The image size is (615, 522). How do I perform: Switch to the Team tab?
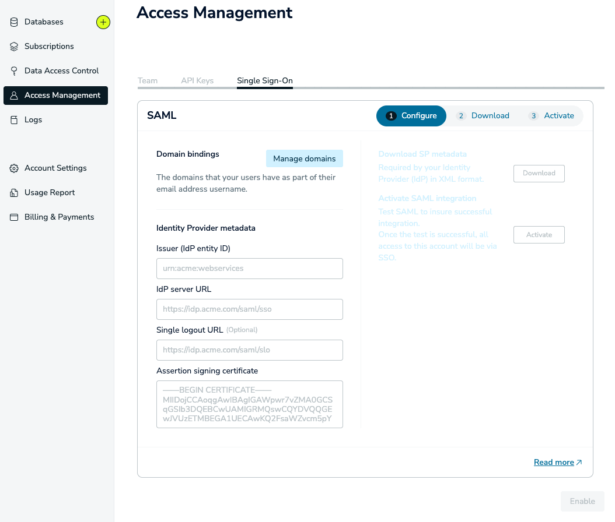148,80
